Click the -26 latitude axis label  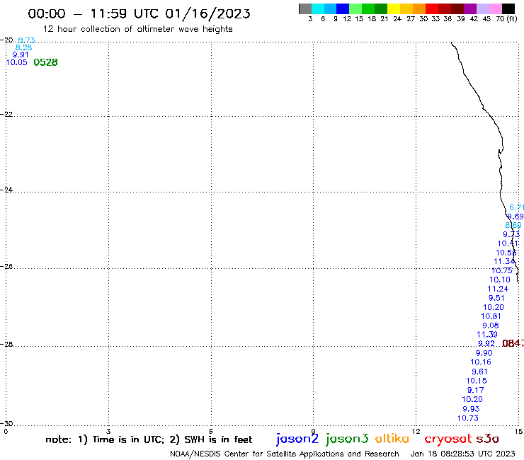[6, 266]
